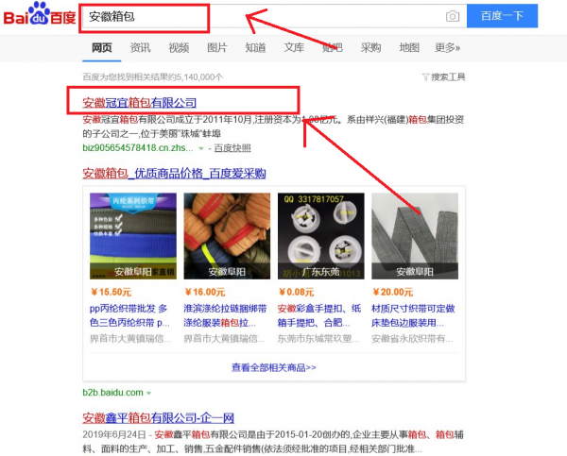Screen dimensions: 567x456
Task: Click the Baidu logo
Action: point(40,14)
